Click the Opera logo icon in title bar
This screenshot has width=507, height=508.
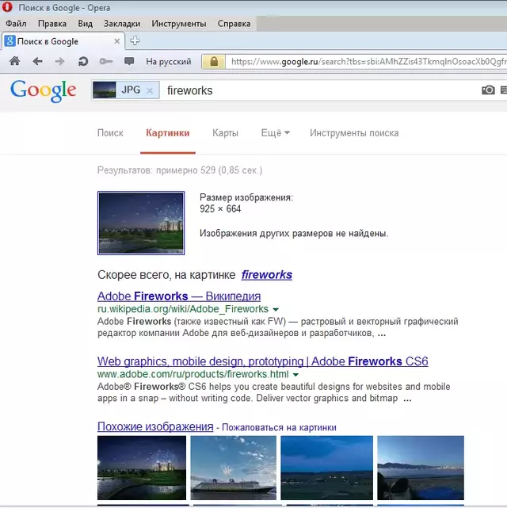(x=7, y=7)
